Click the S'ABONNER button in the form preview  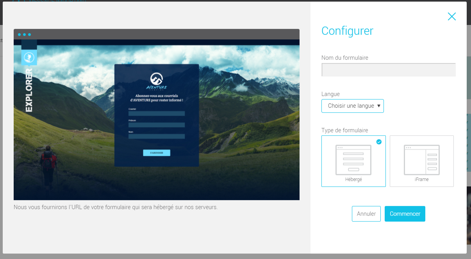(x=157, y=153)
